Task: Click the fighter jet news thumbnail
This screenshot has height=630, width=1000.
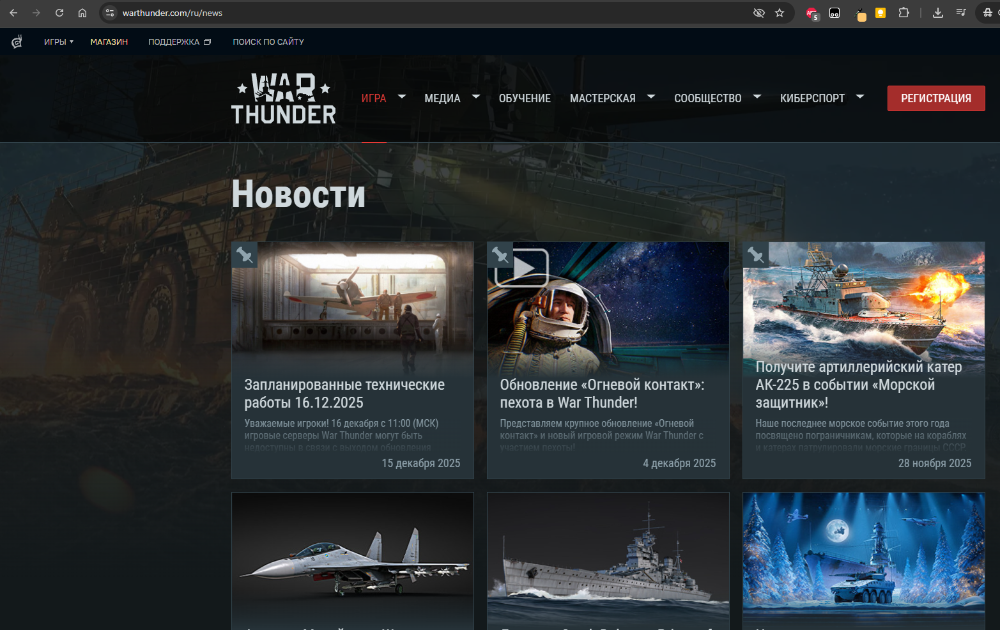Action: [353, 559]
